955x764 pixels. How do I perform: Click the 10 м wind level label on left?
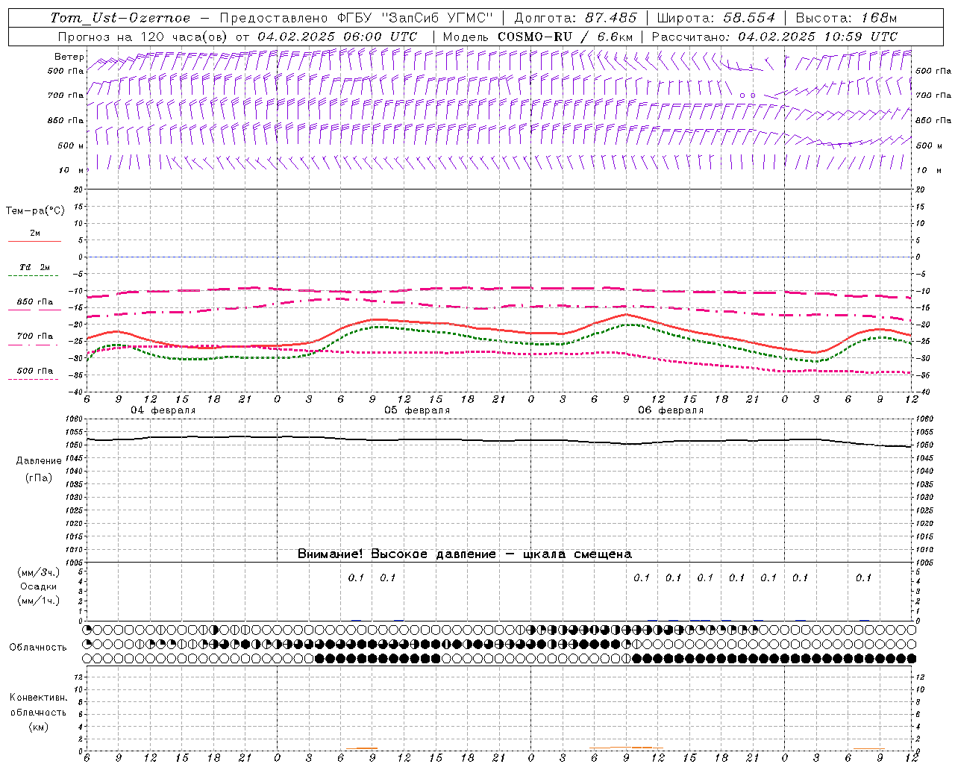point(72,170)
